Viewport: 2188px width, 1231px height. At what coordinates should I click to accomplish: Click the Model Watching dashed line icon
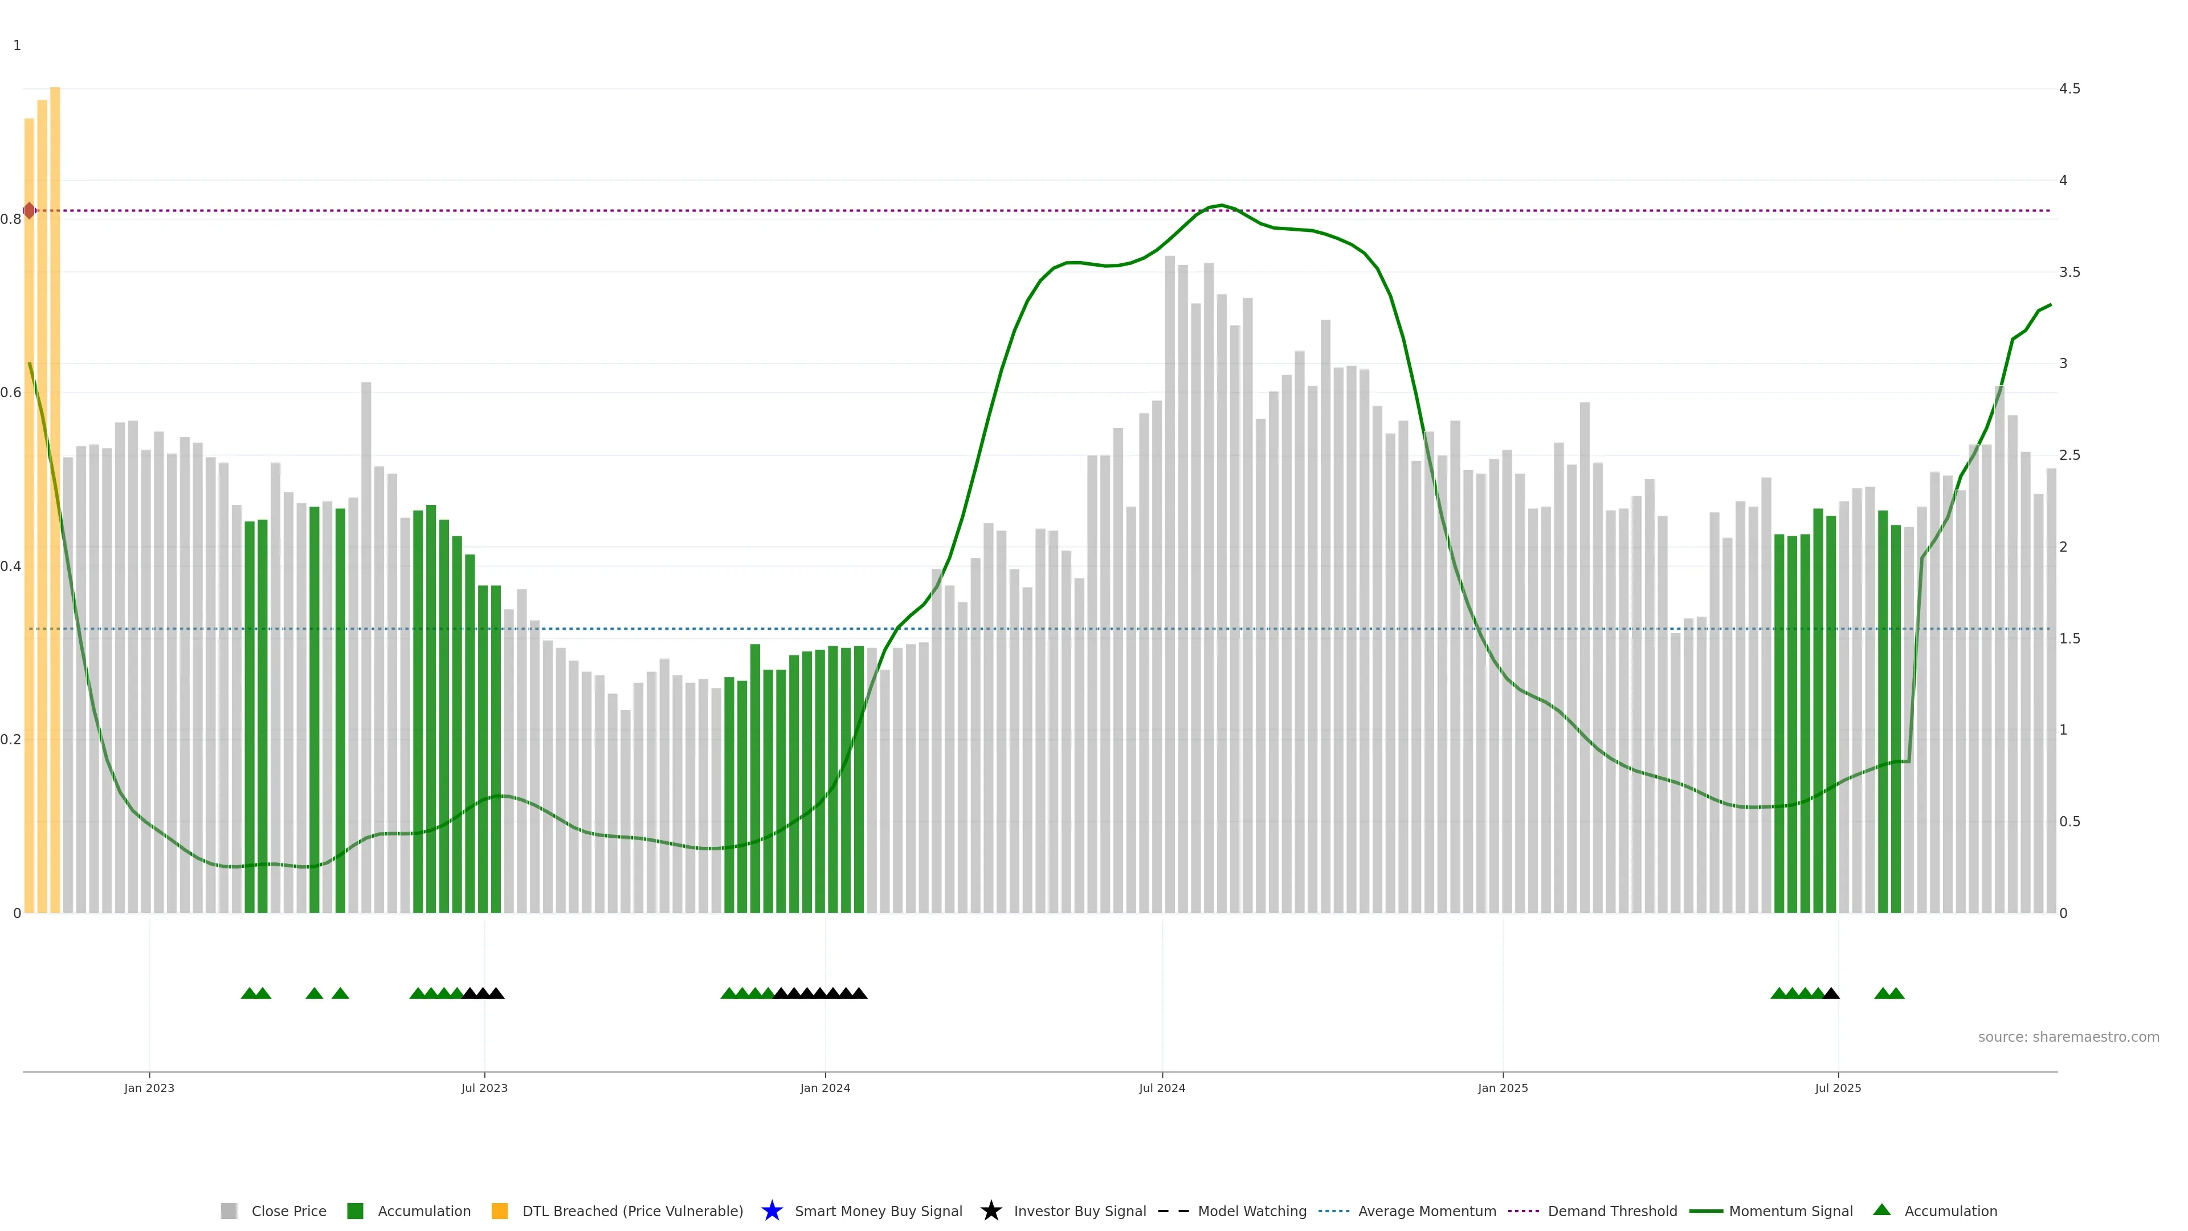[x=1173, y=1210]
